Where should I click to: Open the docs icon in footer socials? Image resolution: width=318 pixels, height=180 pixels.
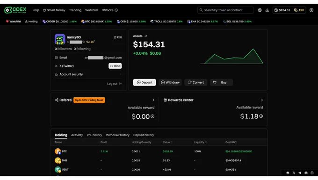click(x=288, y=173)
